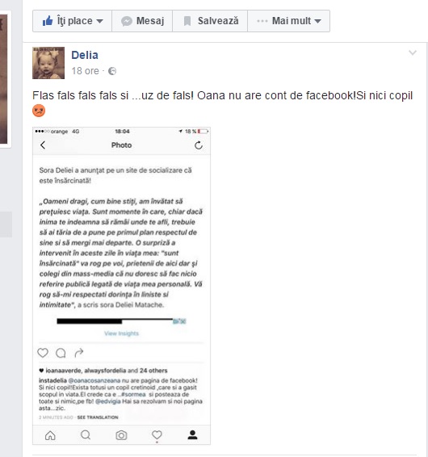Expand the Mai mult menu
The width and height of the screenshot is (428, 457).
click(x=288, y=21)
